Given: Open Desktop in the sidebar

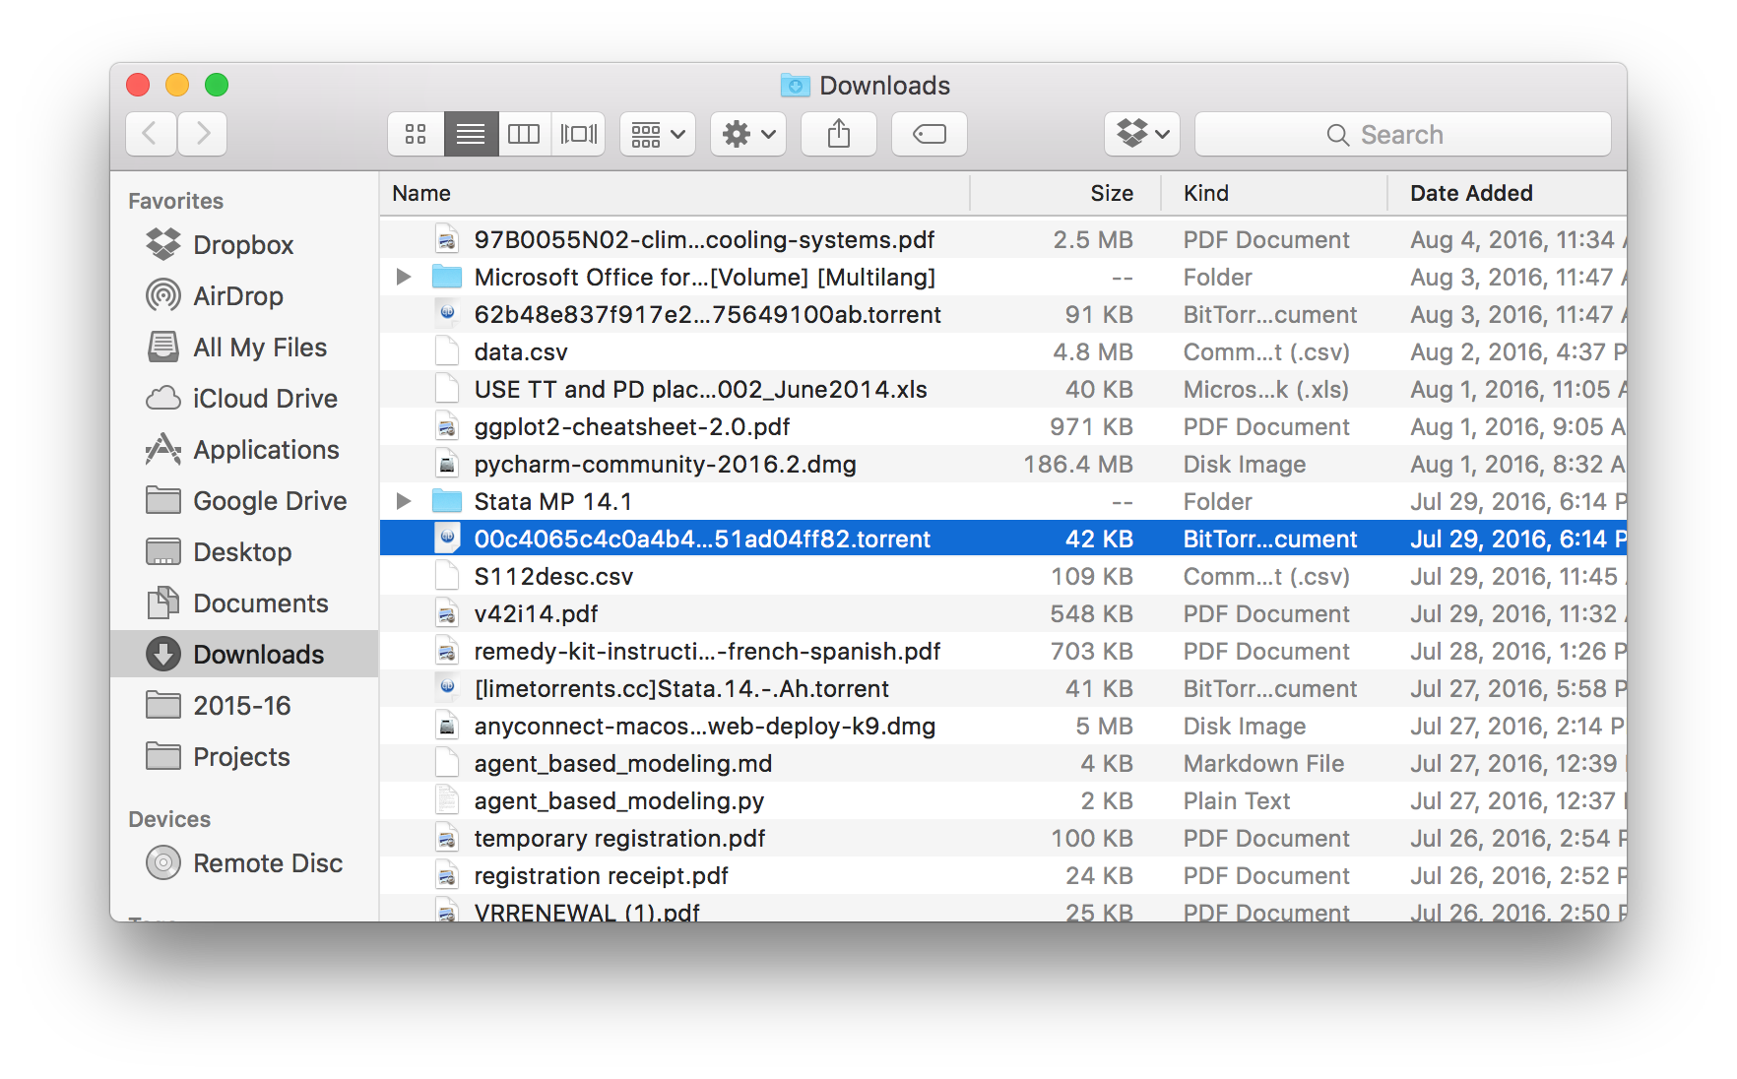Looking at the screenshot, I should tap(242, 552).
